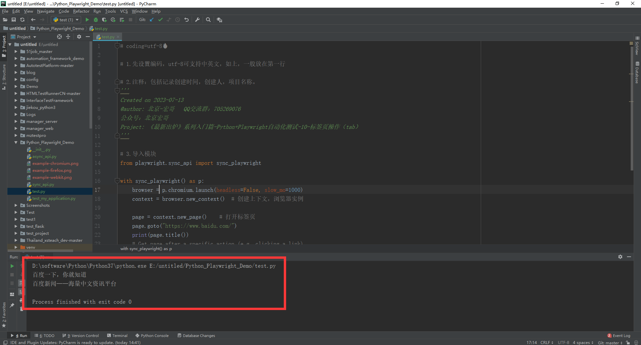
Task: Start debugging with the green bug icon
Action: tap(96, 20)
